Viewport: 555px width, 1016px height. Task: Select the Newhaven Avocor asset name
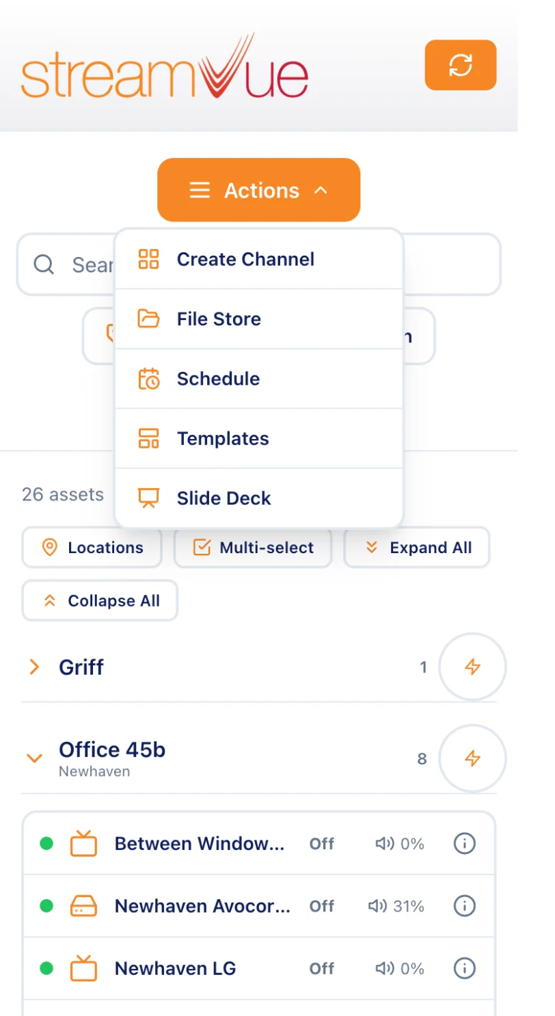pyautogui.click(x=202, y=906)
